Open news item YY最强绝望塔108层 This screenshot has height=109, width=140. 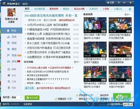tap(48, 29)
